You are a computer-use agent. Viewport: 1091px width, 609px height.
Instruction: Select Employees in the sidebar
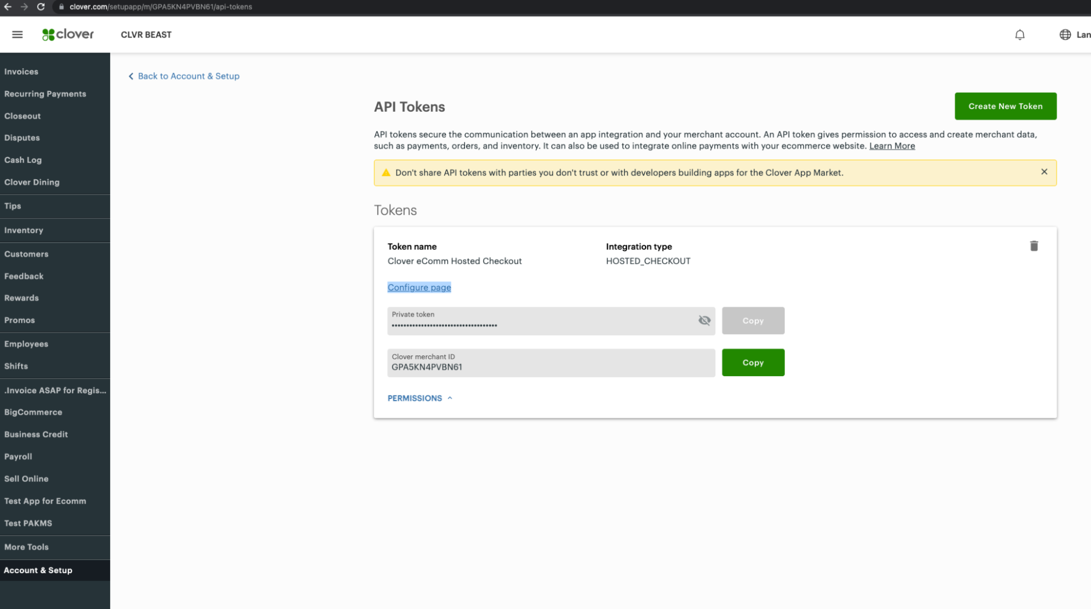coord(26,344)
